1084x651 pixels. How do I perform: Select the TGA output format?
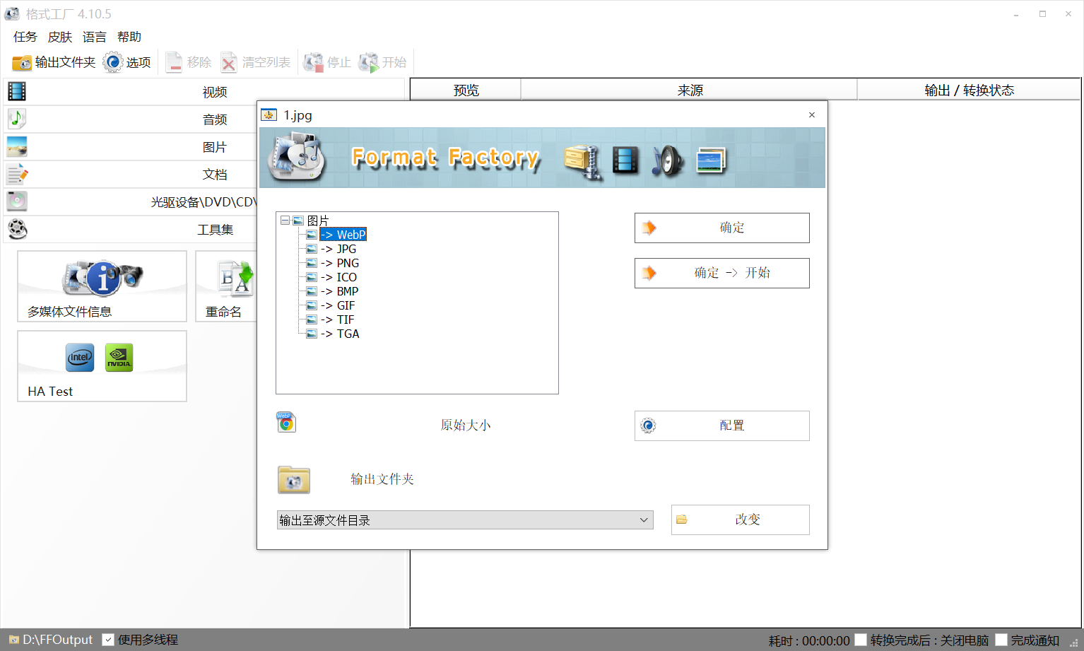click(x=340, y=334)
